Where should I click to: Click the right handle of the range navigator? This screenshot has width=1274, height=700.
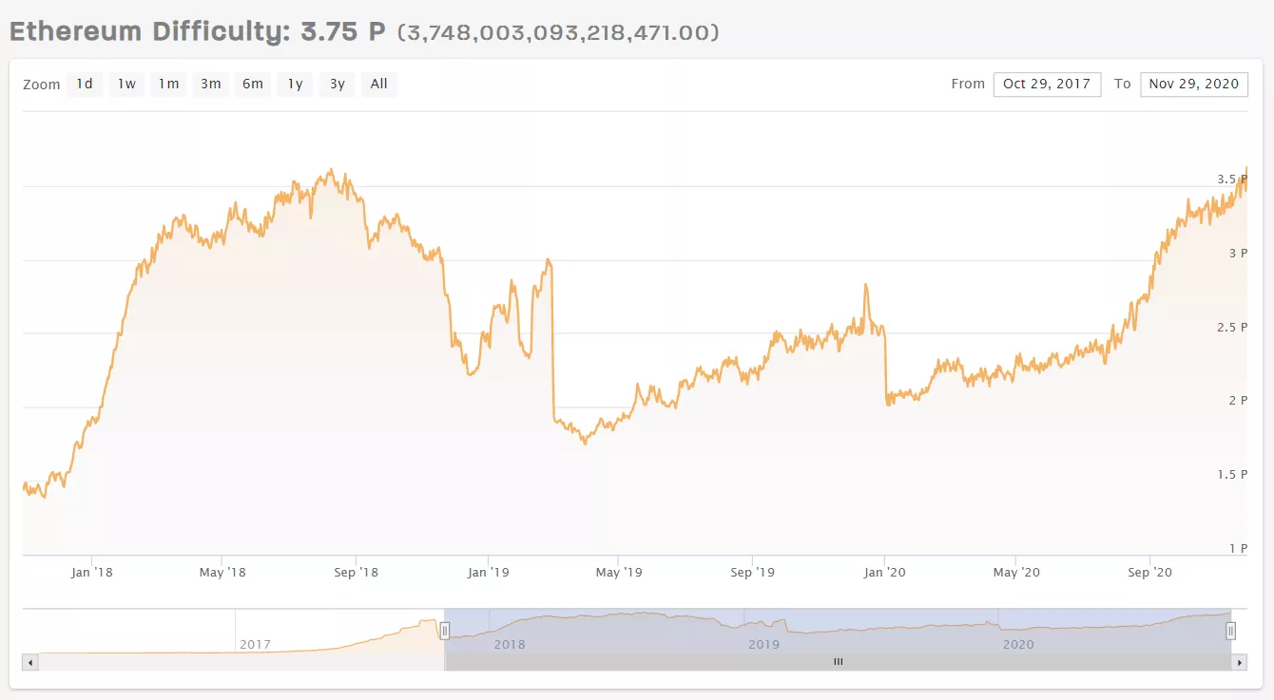[x=1229, y=630]
